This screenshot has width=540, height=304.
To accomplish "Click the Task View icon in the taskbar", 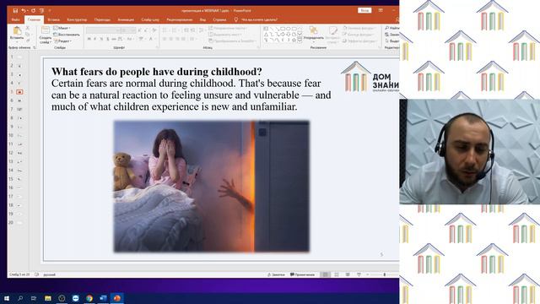I will click(34, 298).
